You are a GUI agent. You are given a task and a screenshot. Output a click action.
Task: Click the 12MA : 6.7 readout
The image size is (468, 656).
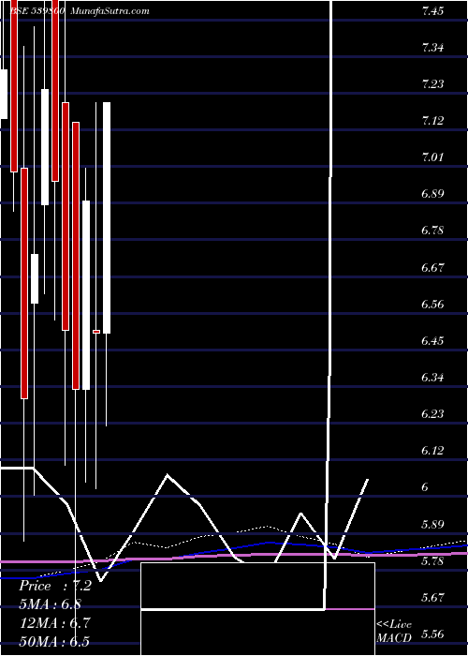(53, 623)
